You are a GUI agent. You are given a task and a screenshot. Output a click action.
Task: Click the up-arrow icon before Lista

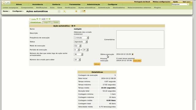pyautogui.click(x=30, y=19)
